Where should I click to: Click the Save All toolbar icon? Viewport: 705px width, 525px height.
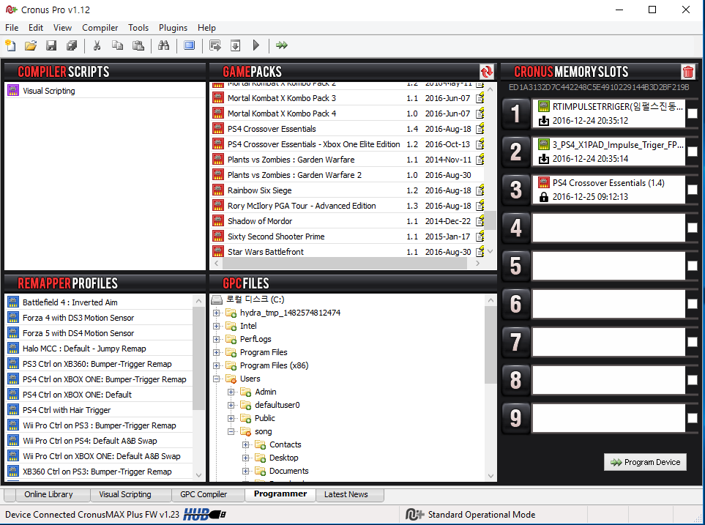point(72,45)
